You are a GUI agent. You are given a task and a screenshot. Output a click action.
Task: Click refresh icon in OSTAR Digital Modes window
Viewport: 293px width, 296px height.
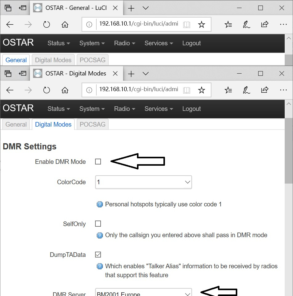point(46,90)
